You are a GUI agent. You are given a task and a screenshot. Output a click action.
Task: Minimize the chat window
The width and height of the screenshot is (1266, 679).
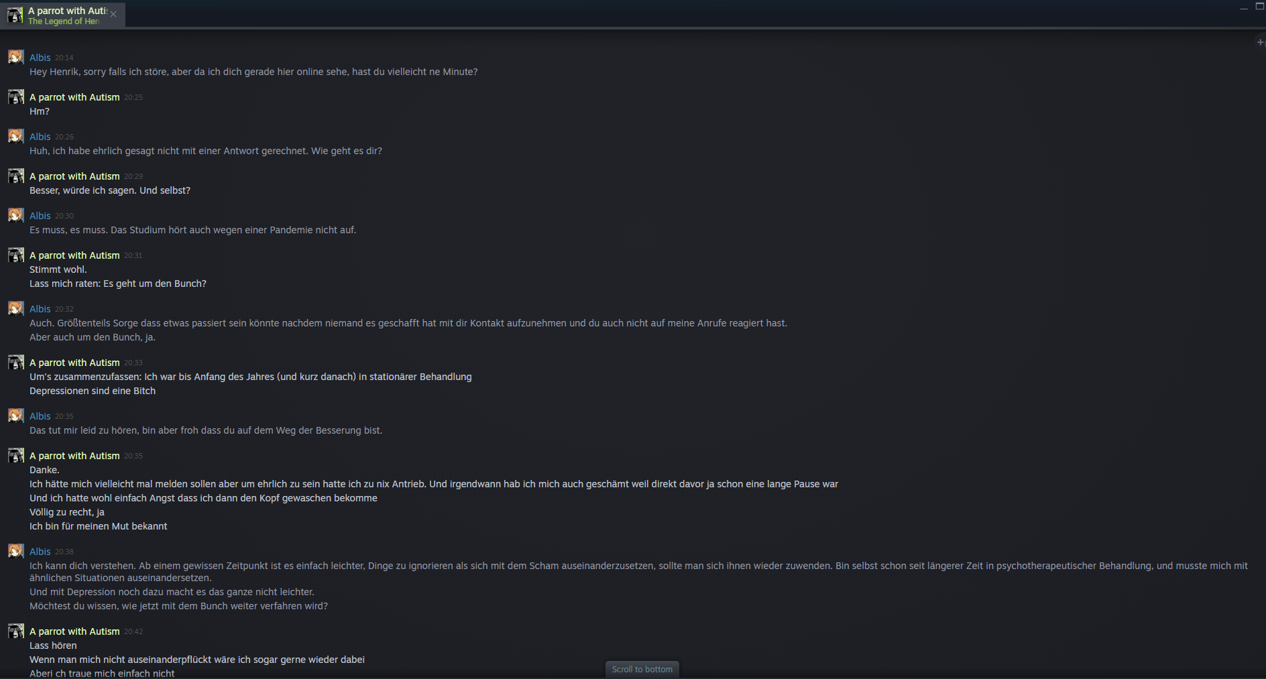click(1244, 7)
